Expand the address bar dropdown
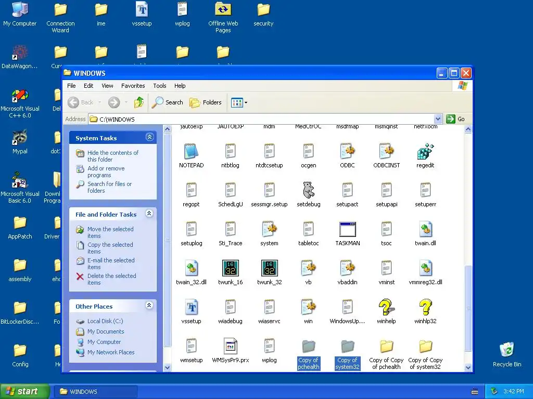Viewport: 533px width, 399px height. (x=438, y=119)
